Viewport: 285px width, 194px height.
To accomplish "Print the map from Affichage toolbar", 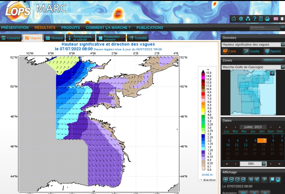I will (278, 180).
